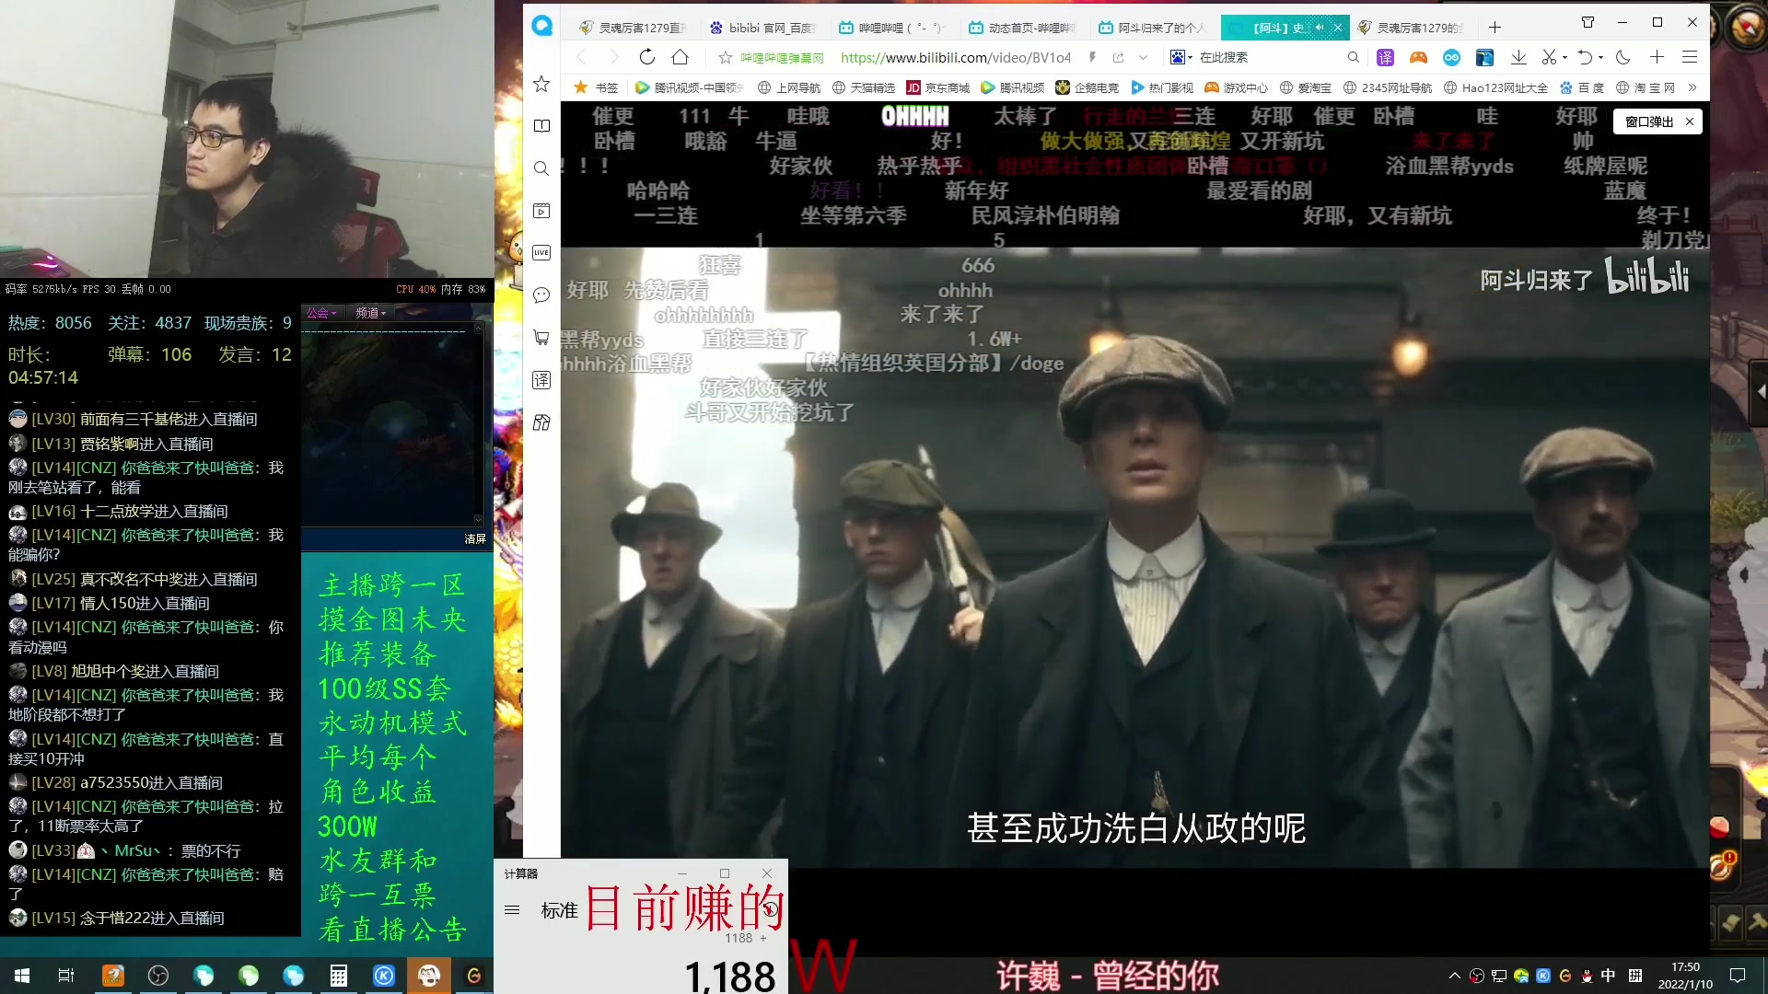
Task: Open 腾讯视频-中国领先 bookmark
Action: [x=690, y=87]
